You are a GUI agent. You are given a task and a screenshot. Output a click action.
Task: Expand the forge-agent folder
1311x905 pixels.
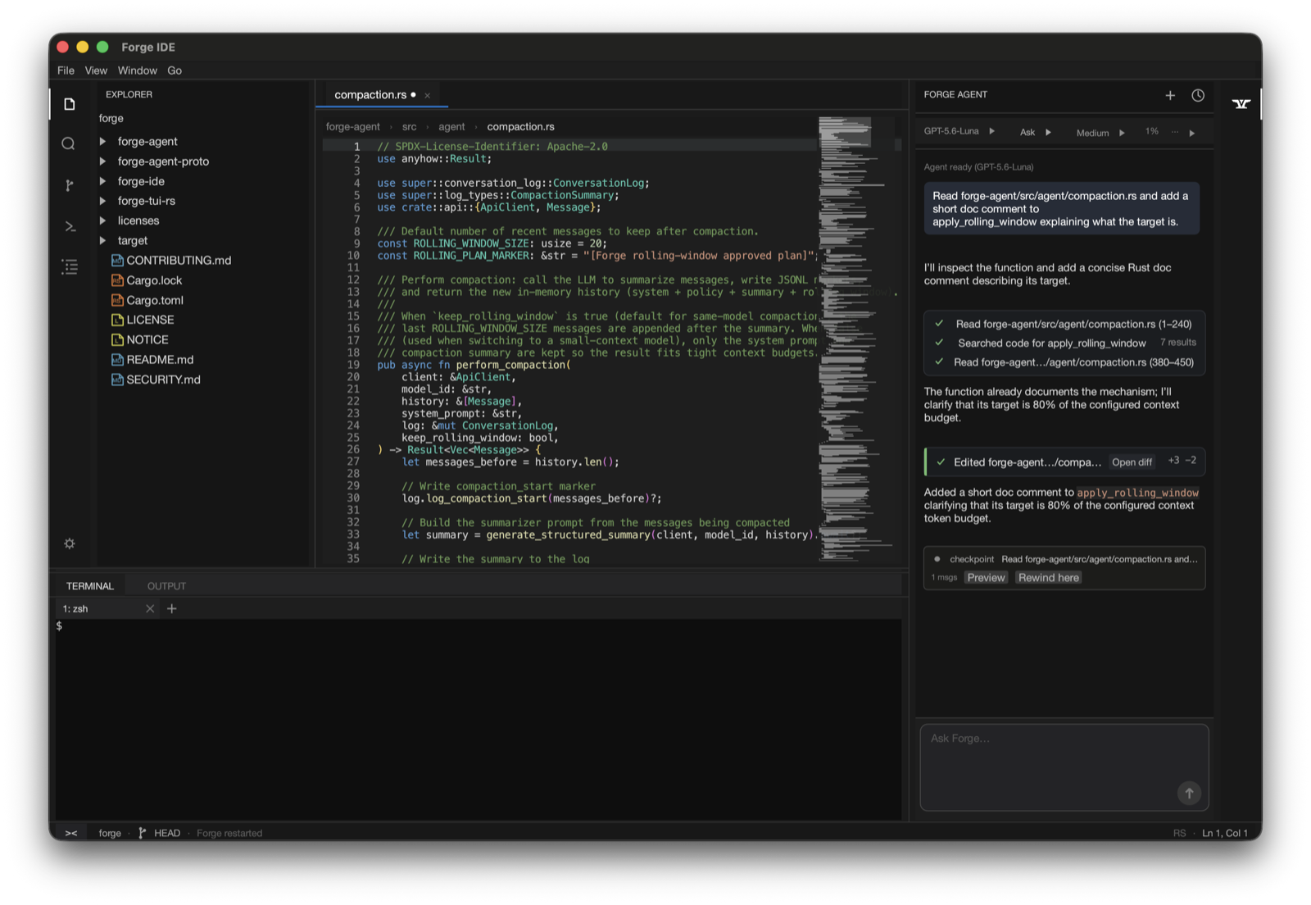click(x=102, y=141)
